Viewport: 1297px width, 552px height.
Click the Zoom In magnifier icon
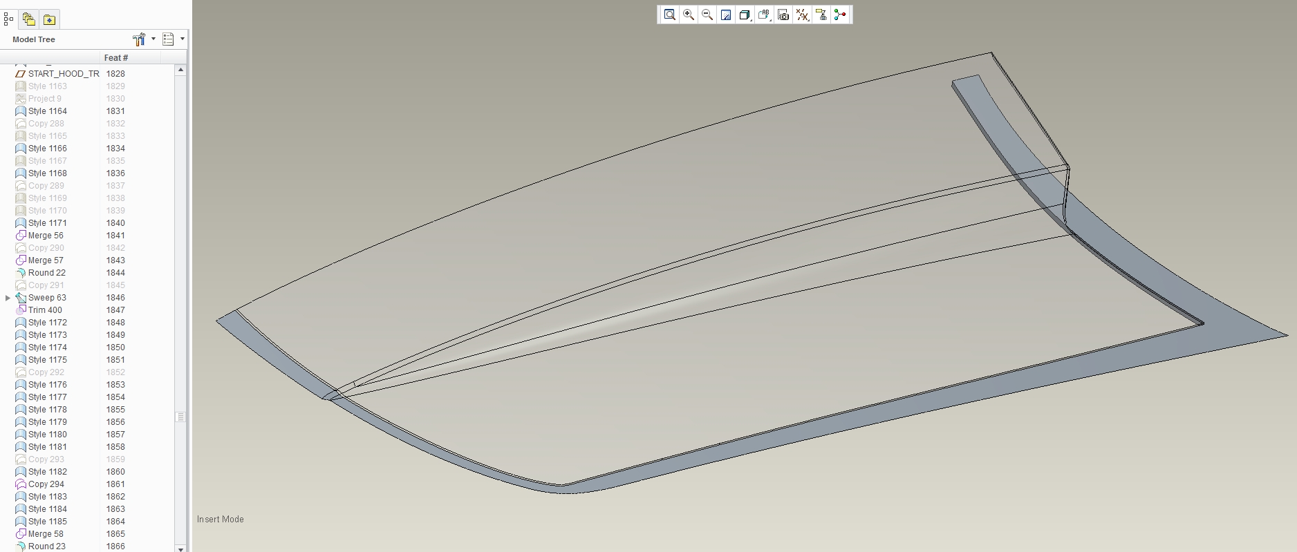click(x=689, y=15)
